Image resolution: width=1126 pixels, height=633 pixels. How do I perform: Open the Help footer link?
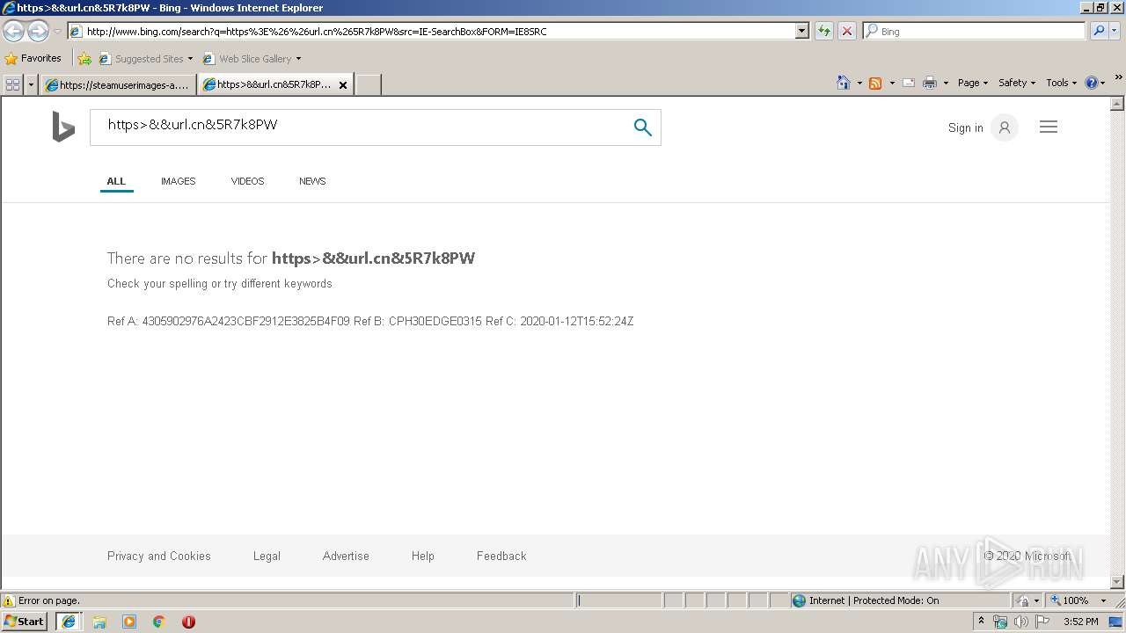coord(423,556)
